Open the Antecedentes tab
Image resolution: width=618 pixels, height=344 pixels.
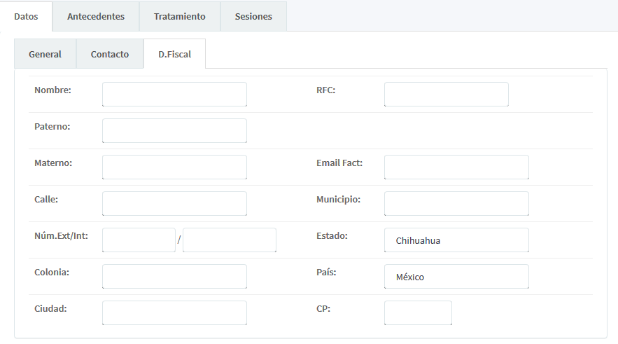point(96,16)
